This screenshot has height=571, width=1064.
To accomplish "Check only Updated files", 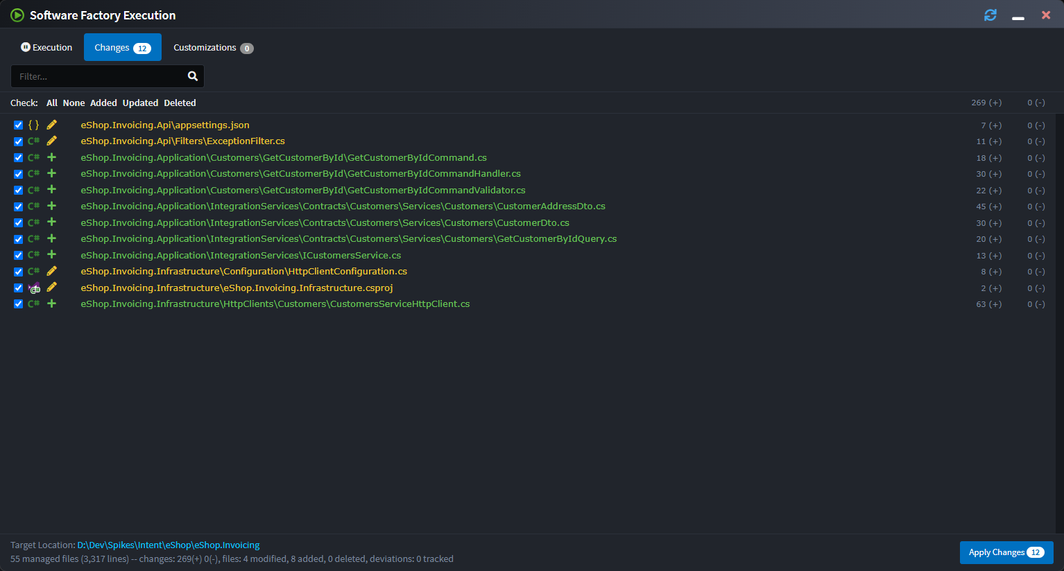I will tap(140, 103).
